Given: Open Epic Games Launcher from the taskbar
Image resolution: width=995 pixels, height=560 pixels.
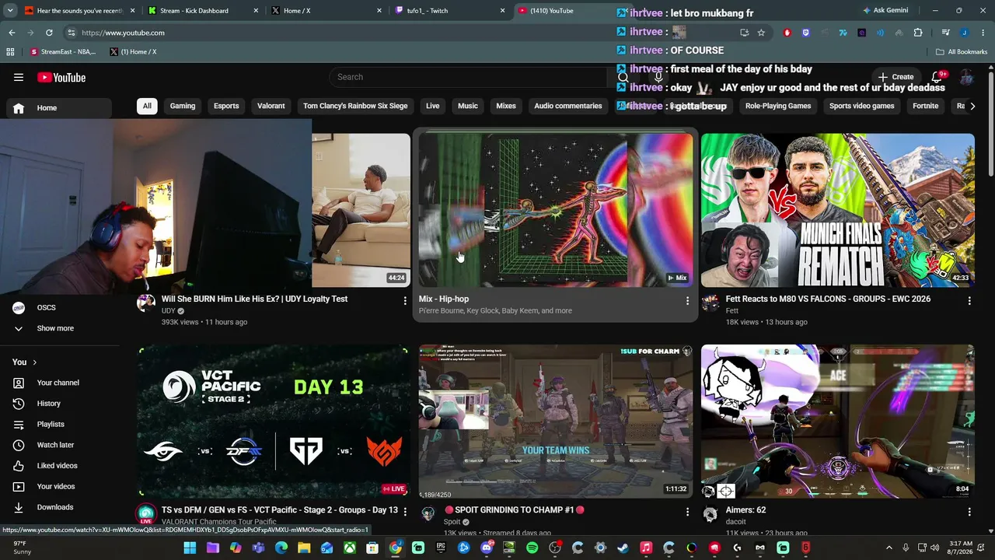Looking at the screenshot, I should (x=441, y=548).
